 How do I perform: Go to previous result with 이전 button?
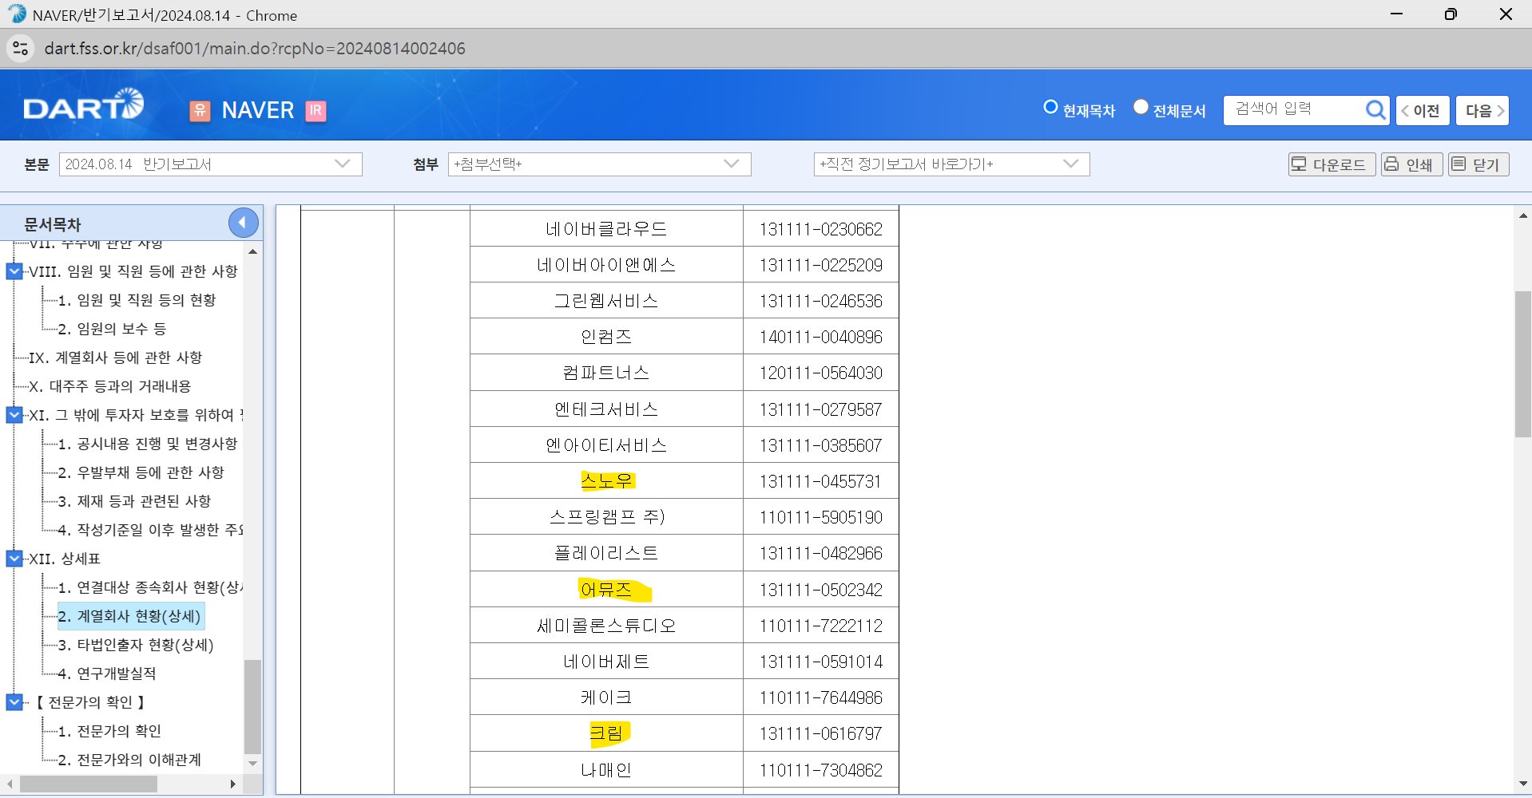pyautogui.click(x=1423, y=110)
